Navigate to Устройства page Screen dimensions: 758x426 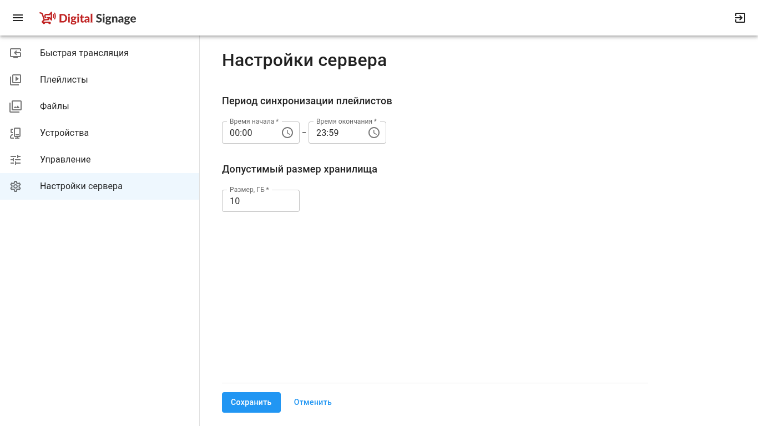(x=64, y=133)
